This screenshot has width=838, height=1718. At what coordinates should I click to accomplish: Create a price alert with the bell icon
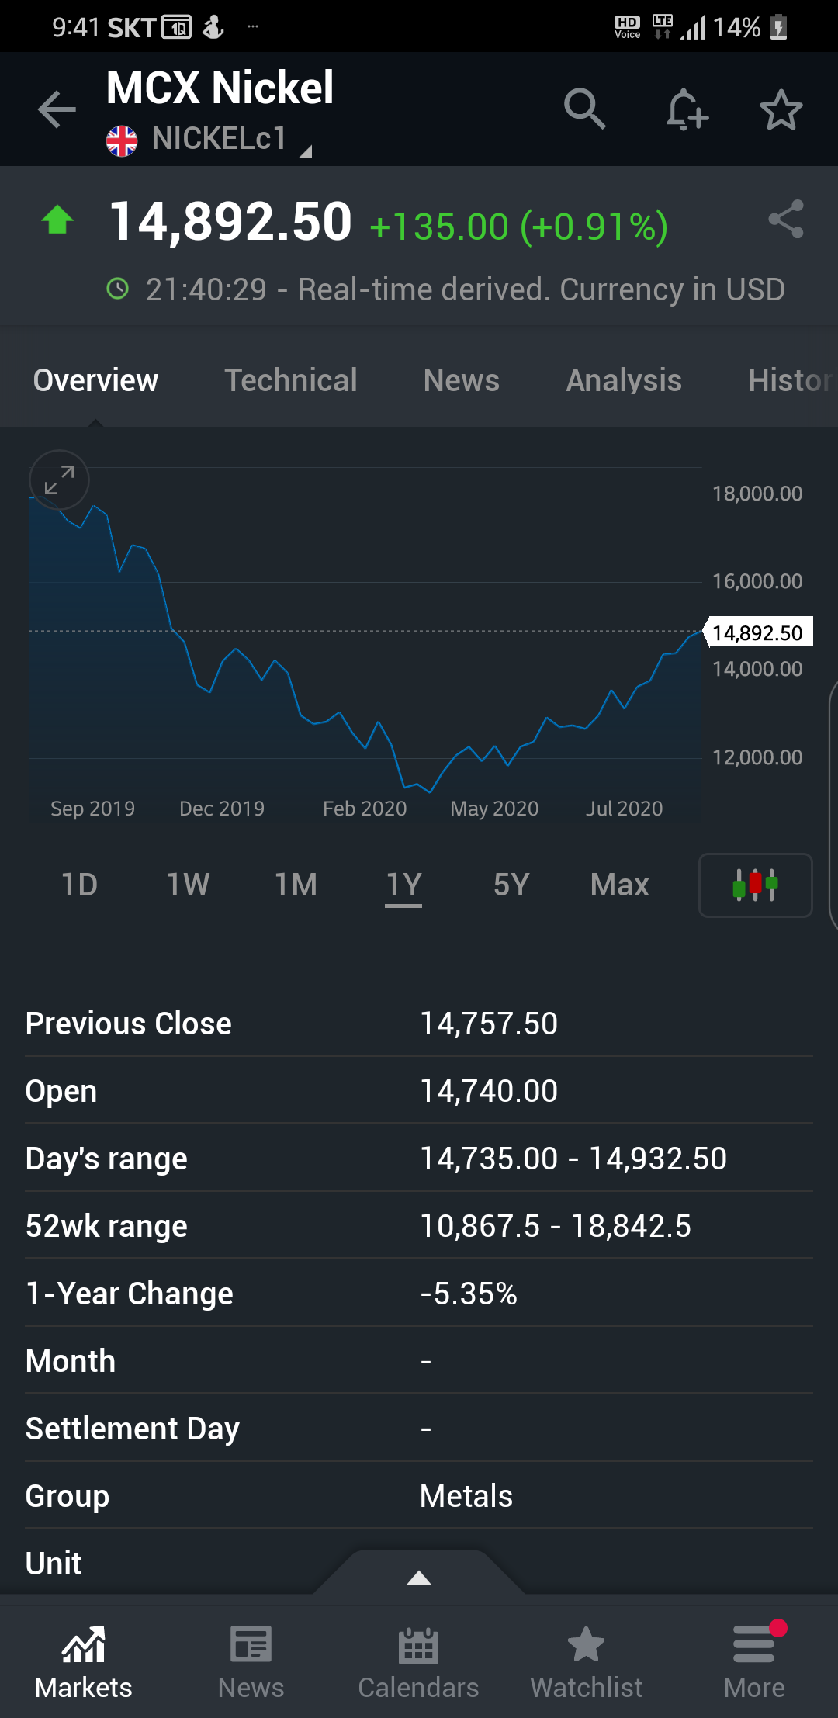point(687,109)
